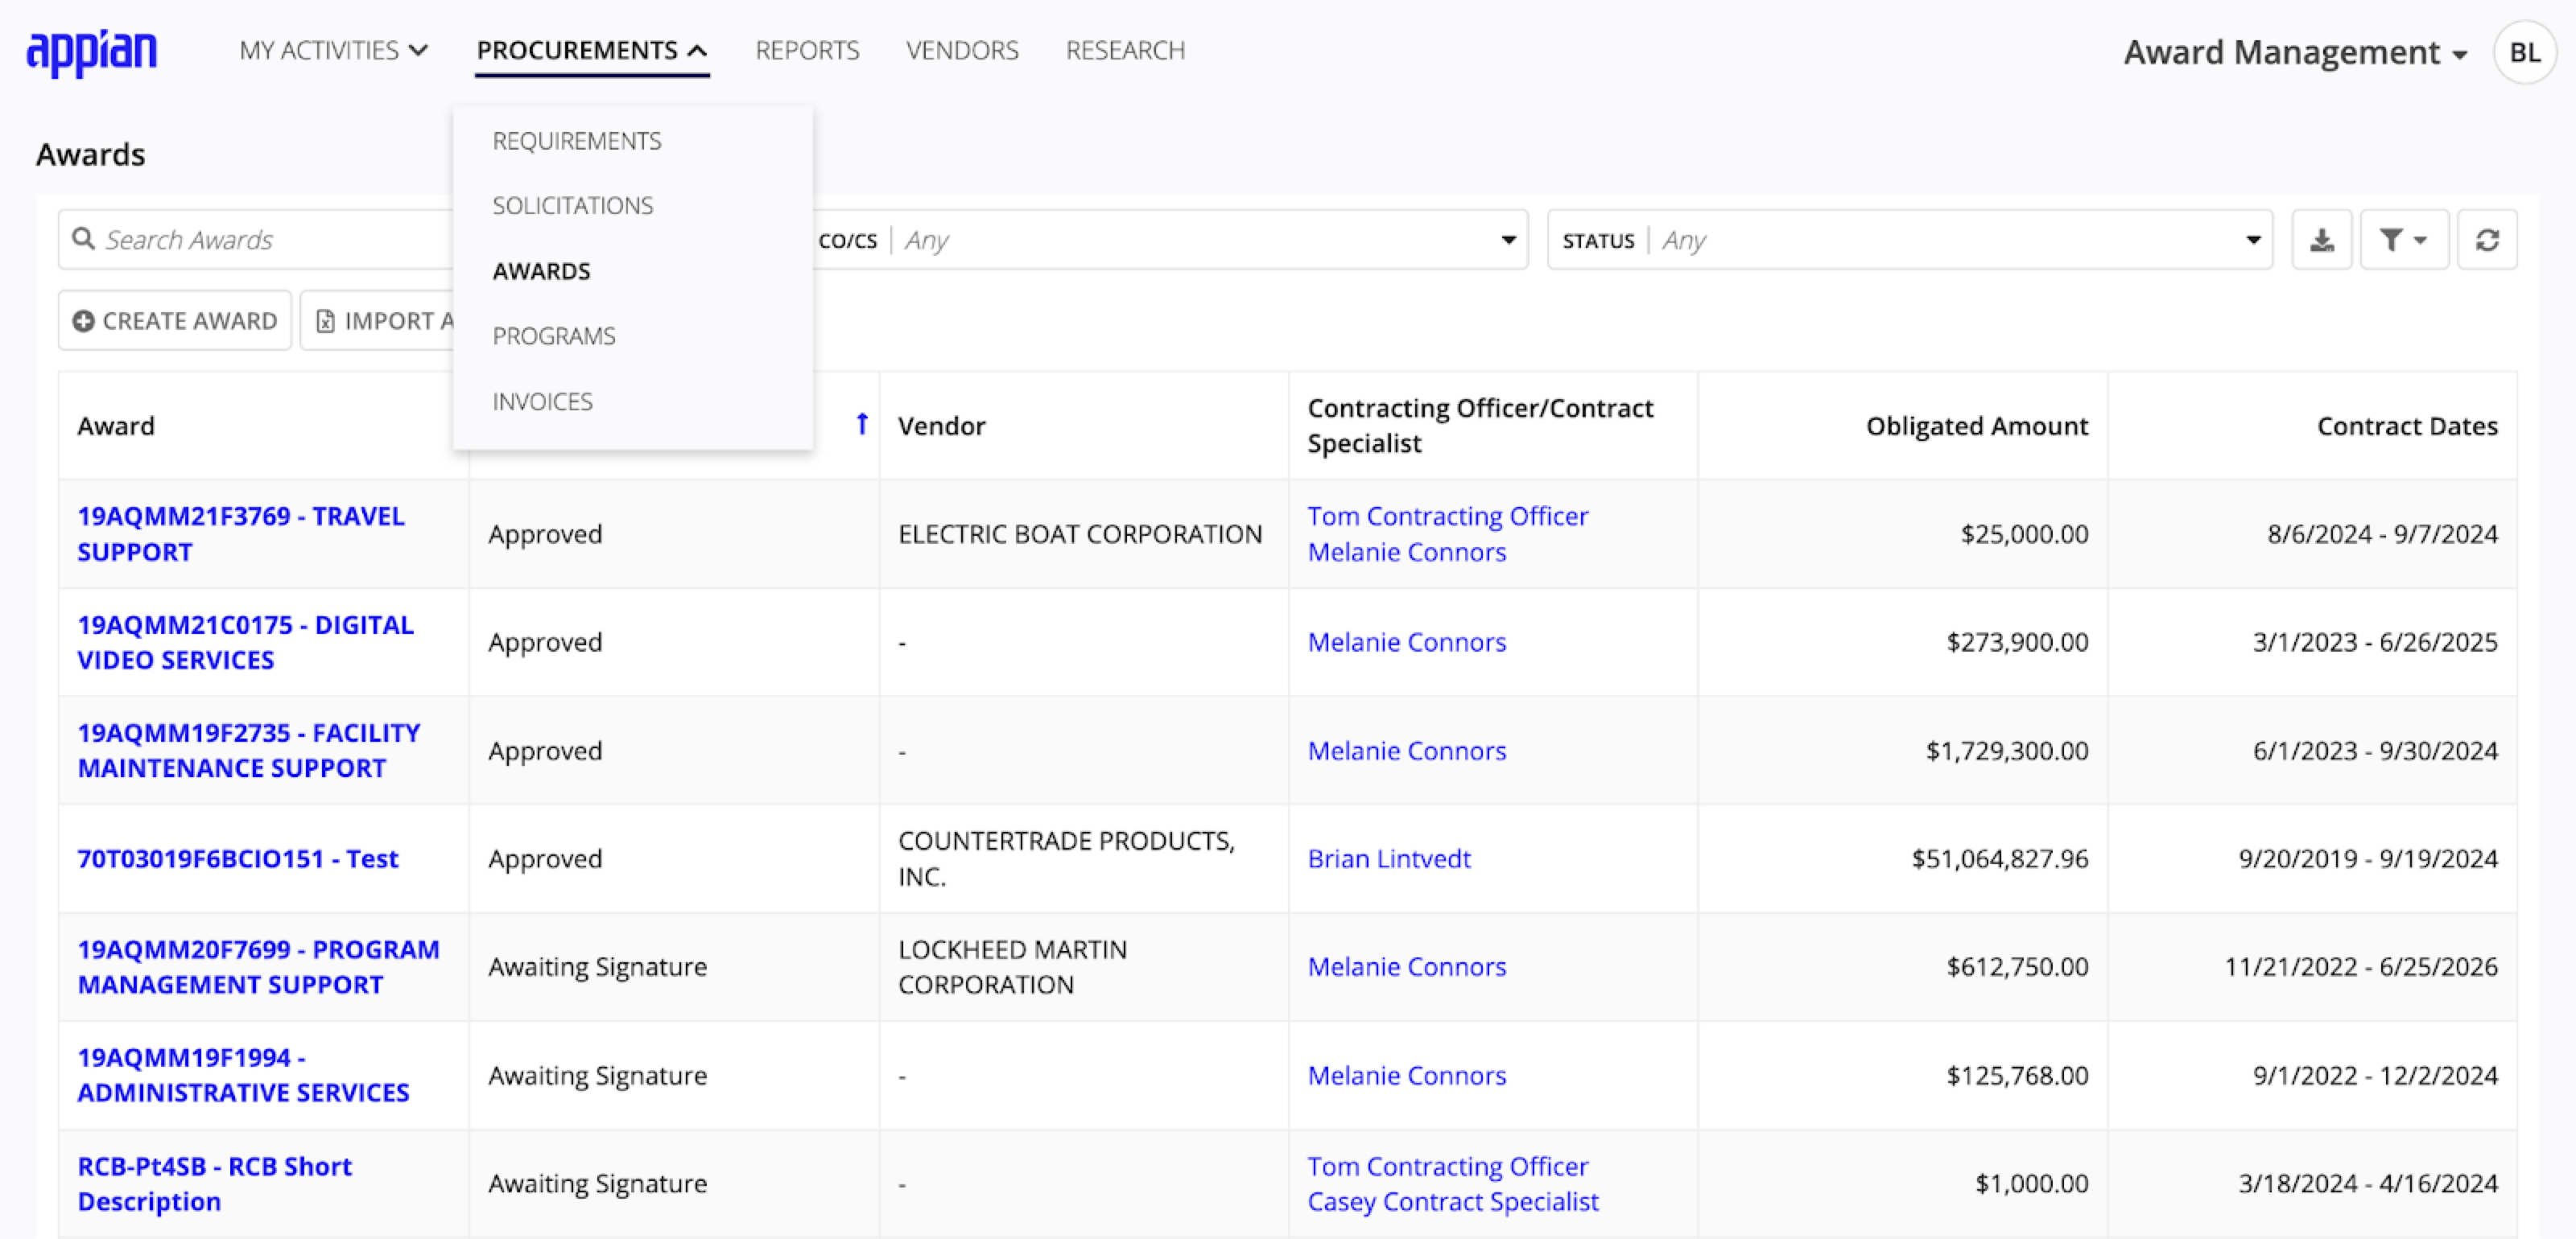Viewport: 2576px width, 1239px height.
Task: Click the $1,000.00 obligated amount
Action: 2031,1184
